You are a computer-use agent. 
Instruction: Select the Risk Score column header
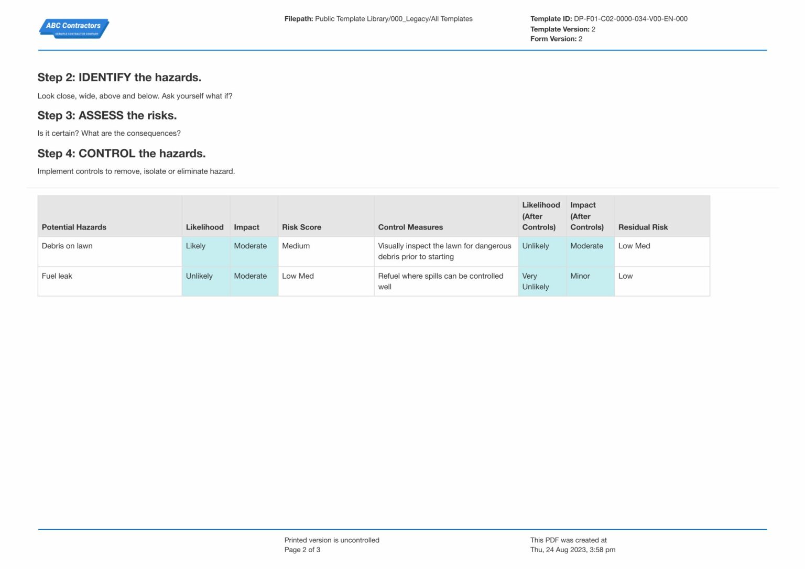pyautogui.click(x=301, y=227)
